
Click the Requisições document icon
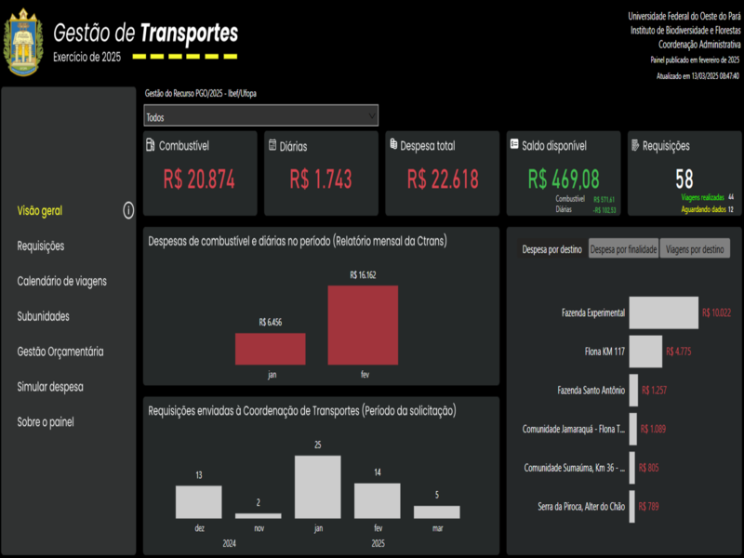(x=635, y=146)
